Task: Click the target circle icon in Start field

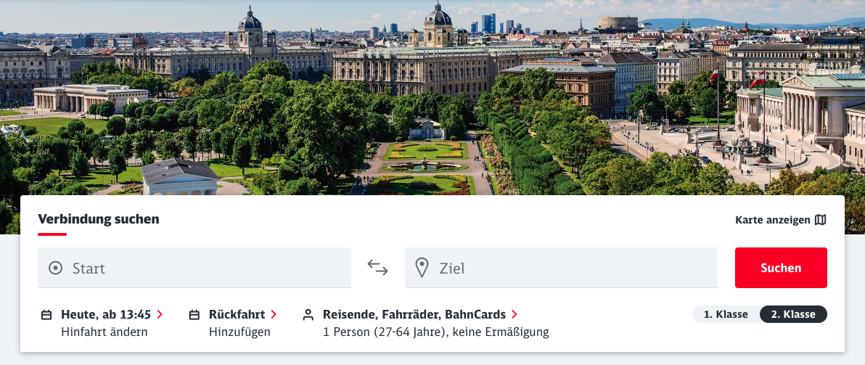Action: (x=56, y=268)
